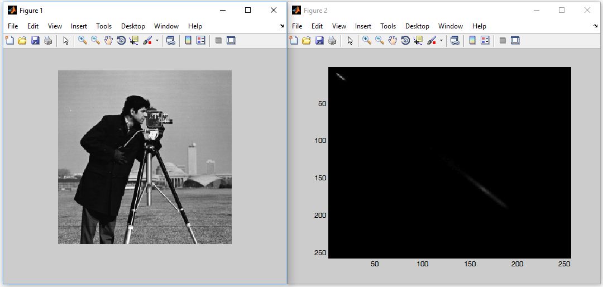
Task: Close the Figure 2 window
Action: tap(587, 11)
